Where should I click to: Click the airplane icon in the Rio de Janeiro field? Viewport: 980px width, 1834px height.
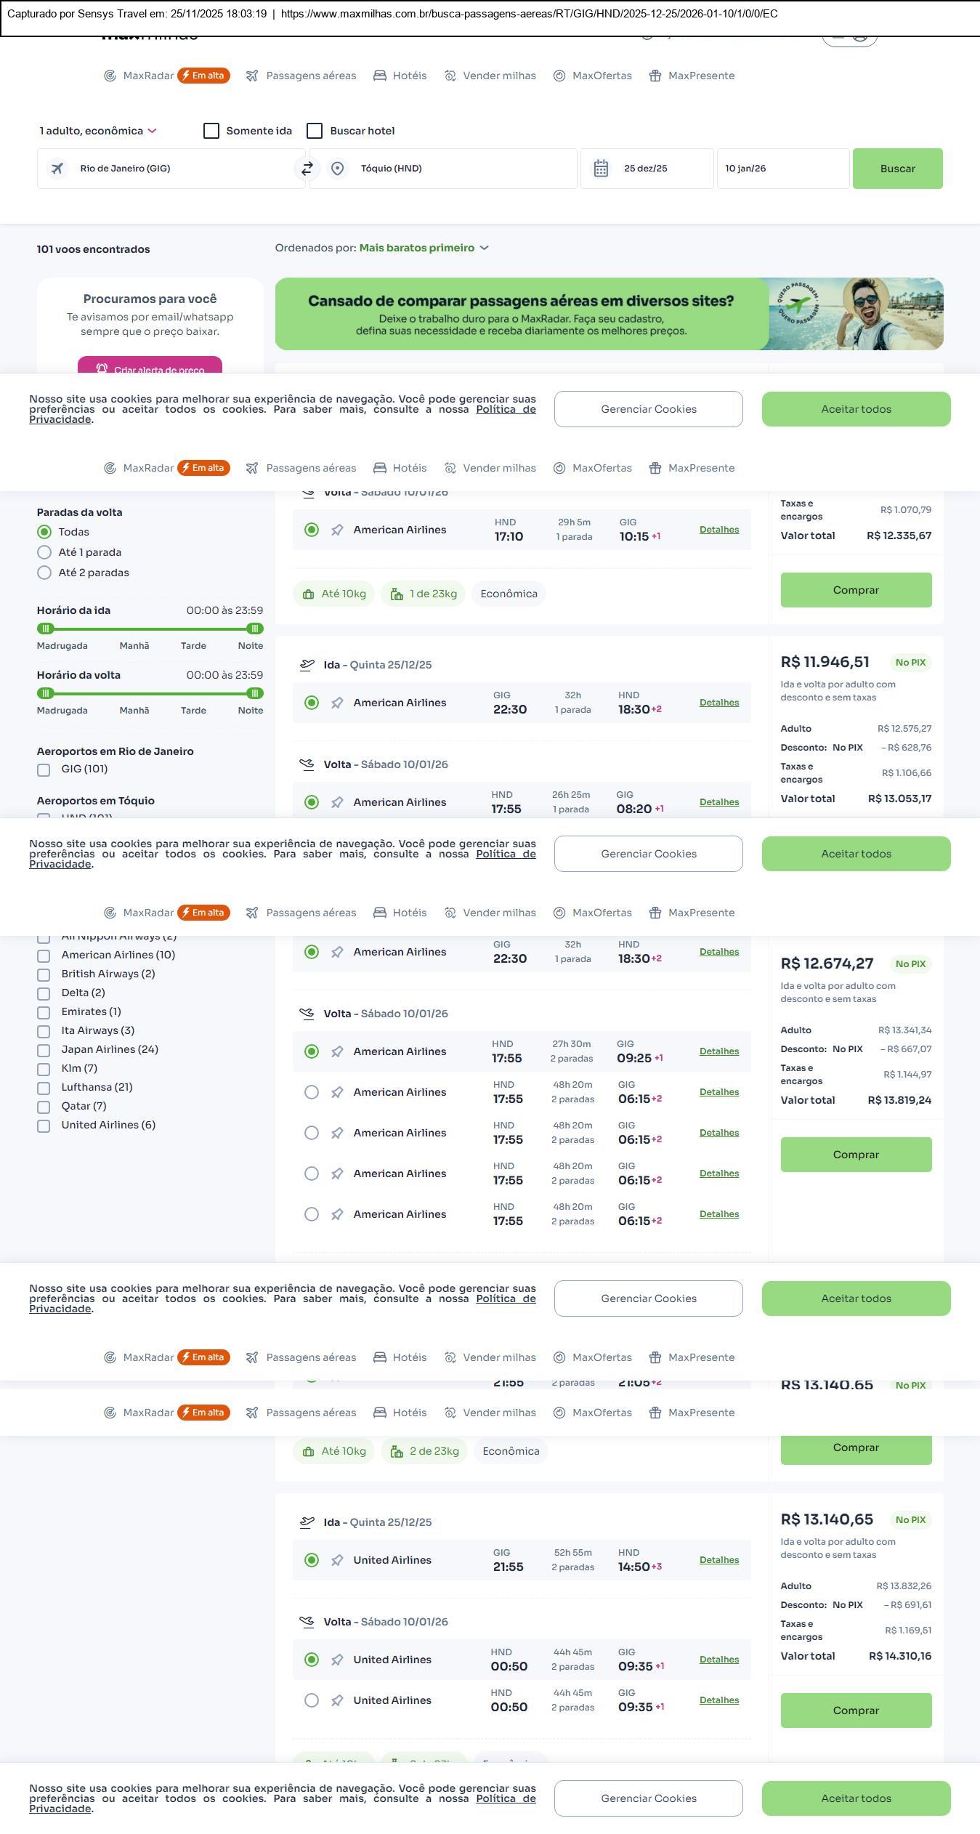pyautogui.click(x=57, y=169)
